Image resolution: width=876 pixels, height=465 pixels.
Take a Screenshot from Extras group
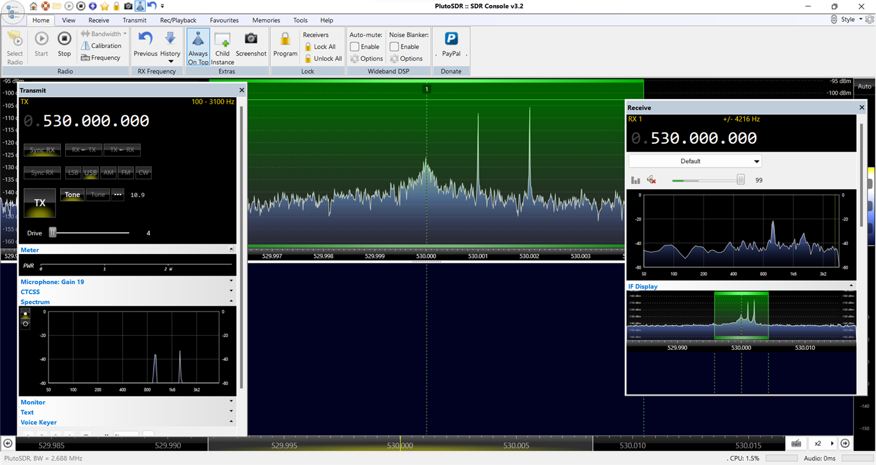click(x=251, y=45)
